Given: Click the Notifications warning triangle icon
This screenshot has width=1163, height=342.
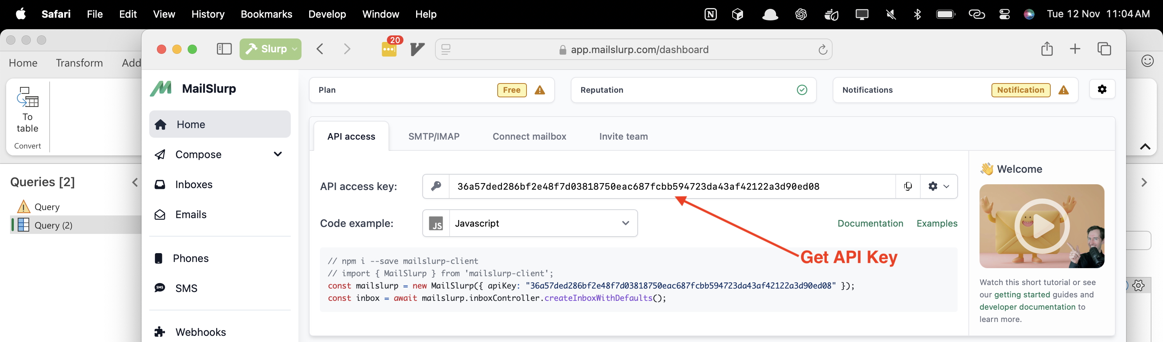Looking at the screenshot, I should click(1064, 90).
